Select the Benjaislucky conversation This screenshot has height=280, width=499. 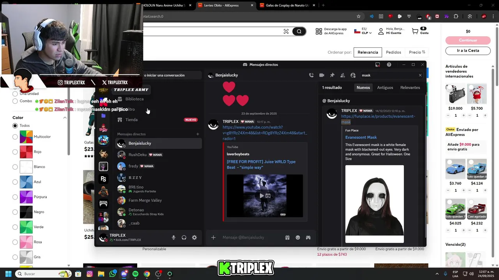(158, 143)
